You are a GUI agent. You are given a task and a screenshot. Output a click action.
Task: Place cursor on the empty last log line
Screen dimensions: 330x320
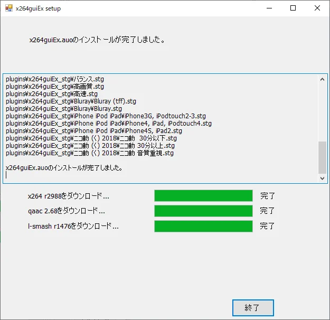pos(53,175)
